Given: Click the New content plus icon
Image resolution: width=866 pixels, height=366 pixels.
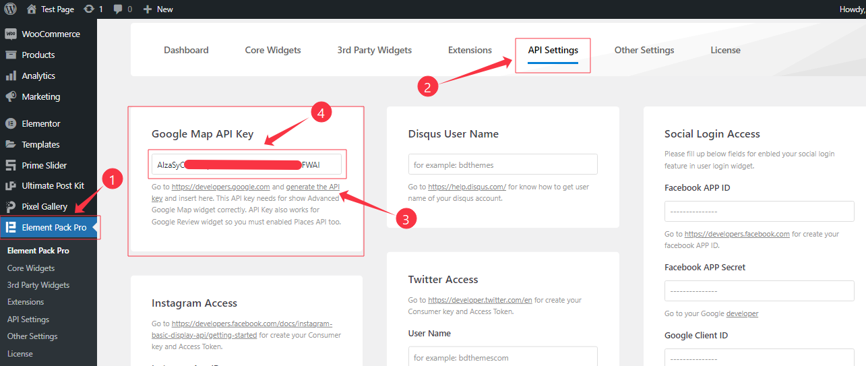Looking at the screenshot, I should (x=148, y=9).
